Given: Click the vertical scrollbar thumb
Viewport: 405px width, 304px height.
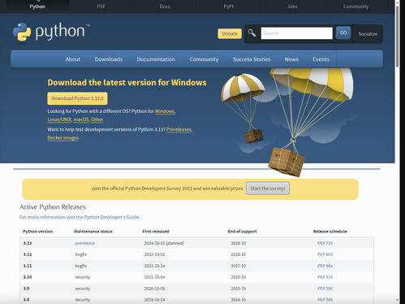Looking at the screenshot, I should pos(397,35).
